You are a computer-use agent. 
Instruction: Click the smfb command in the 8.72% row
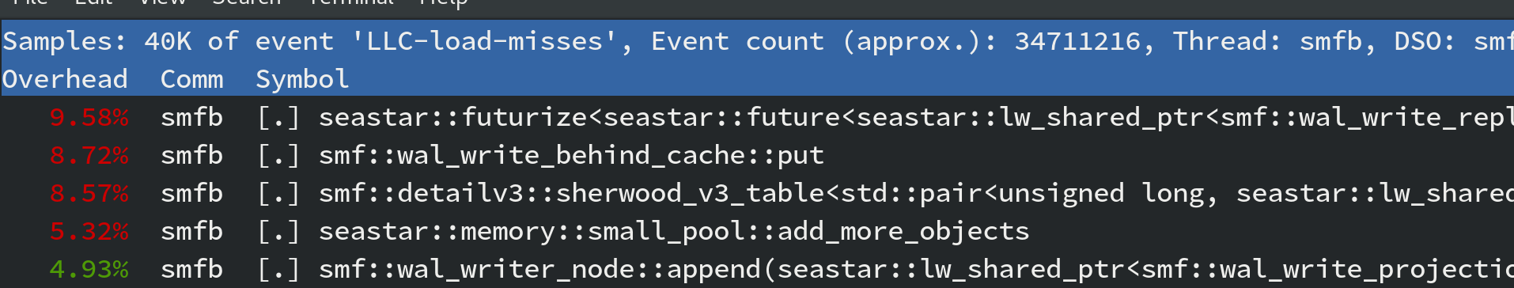tap(191, 155)
